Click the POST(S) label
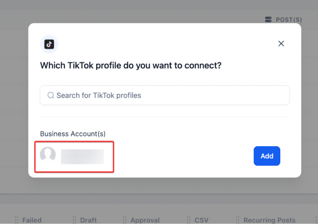The width and height of the screenshot is (318, 224). [x=289, y=20]
